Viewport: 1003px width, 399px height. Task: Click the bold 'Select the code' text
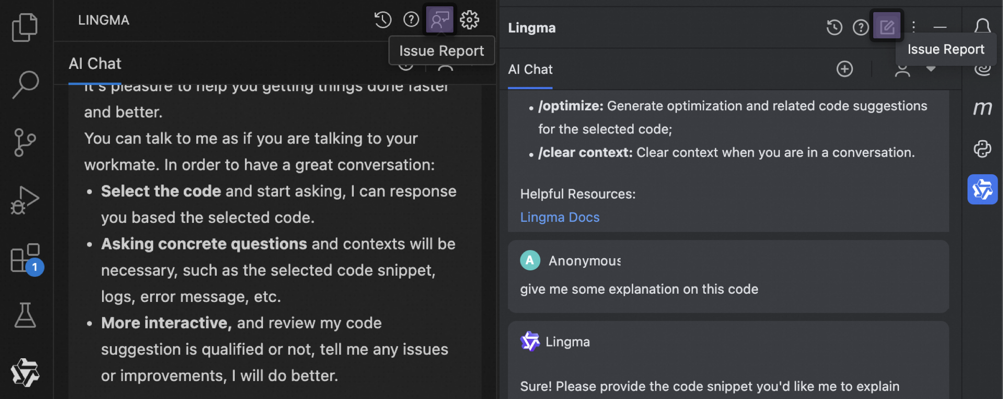[161, 191]
